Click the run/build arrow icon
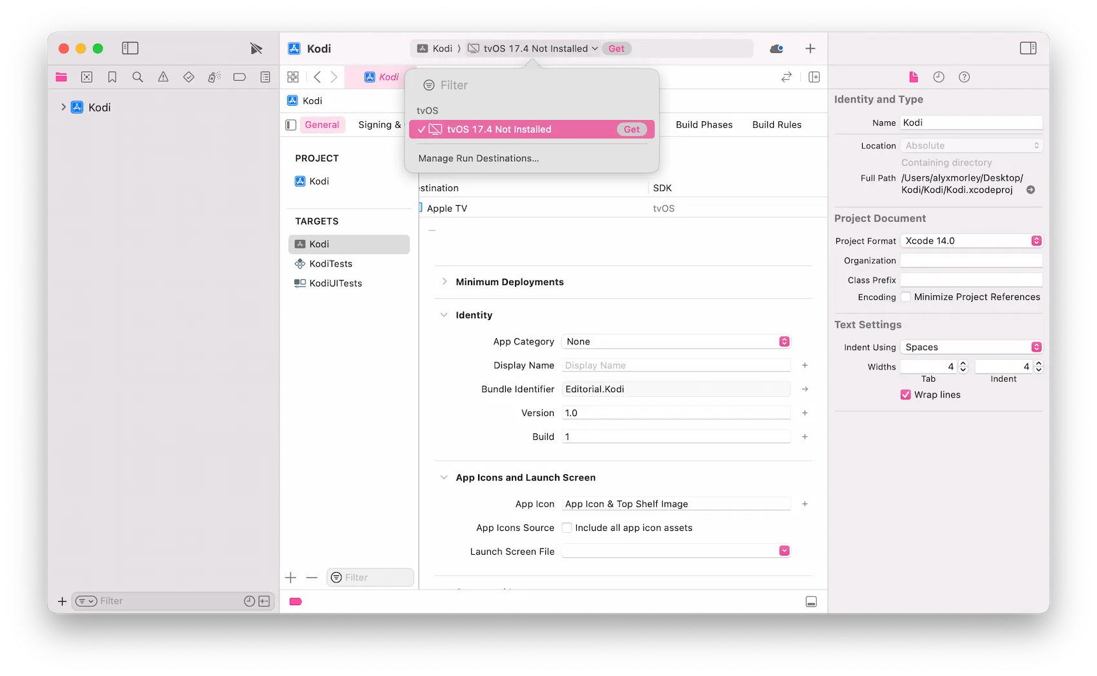1097x676 pixels. click(256, 48)
